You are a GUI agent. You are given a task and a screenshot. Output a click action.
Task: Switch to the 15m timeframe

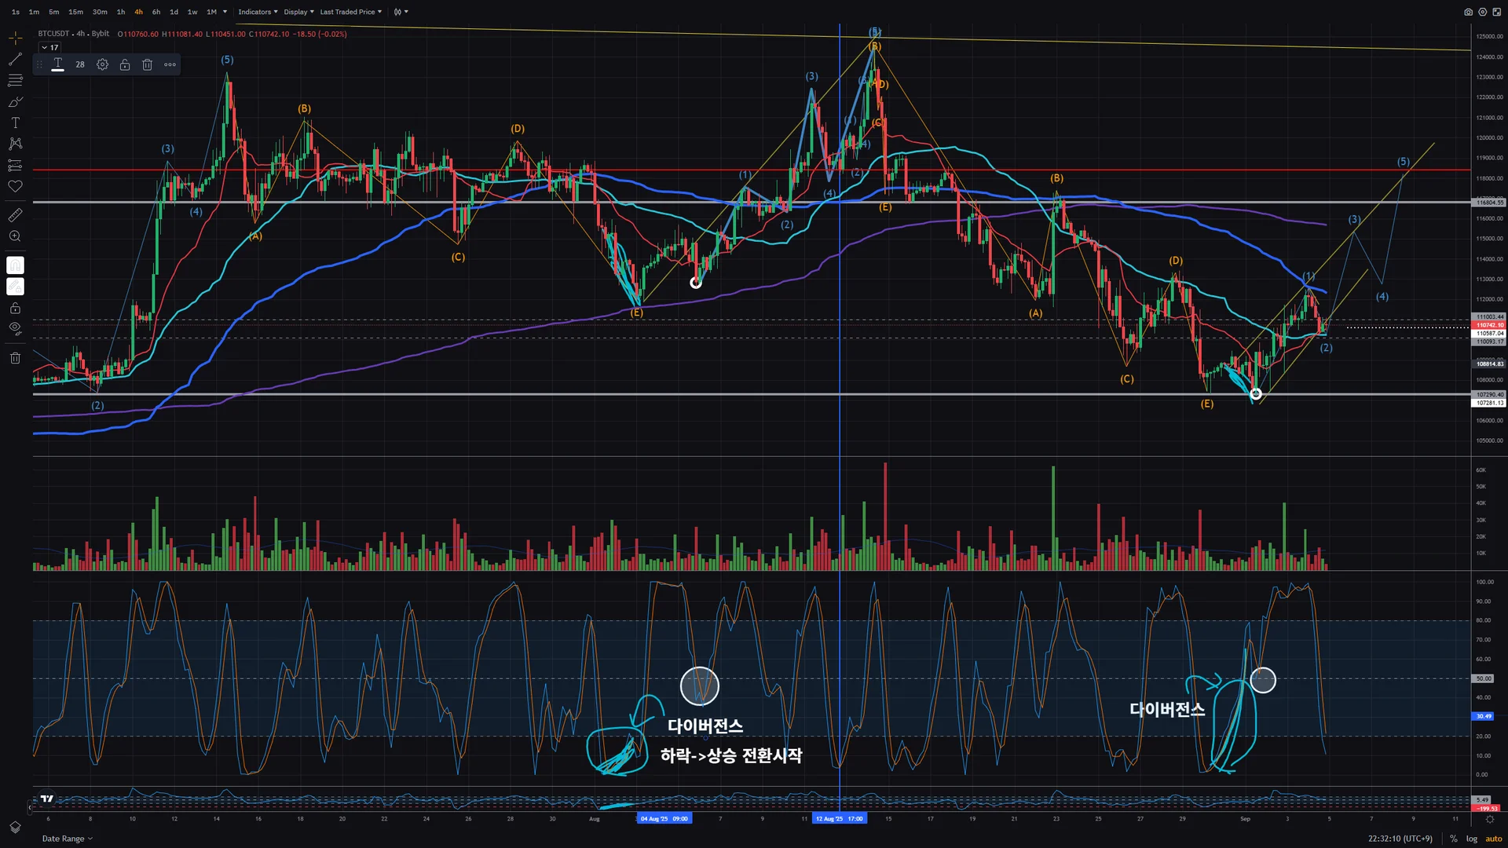point(75,12)
